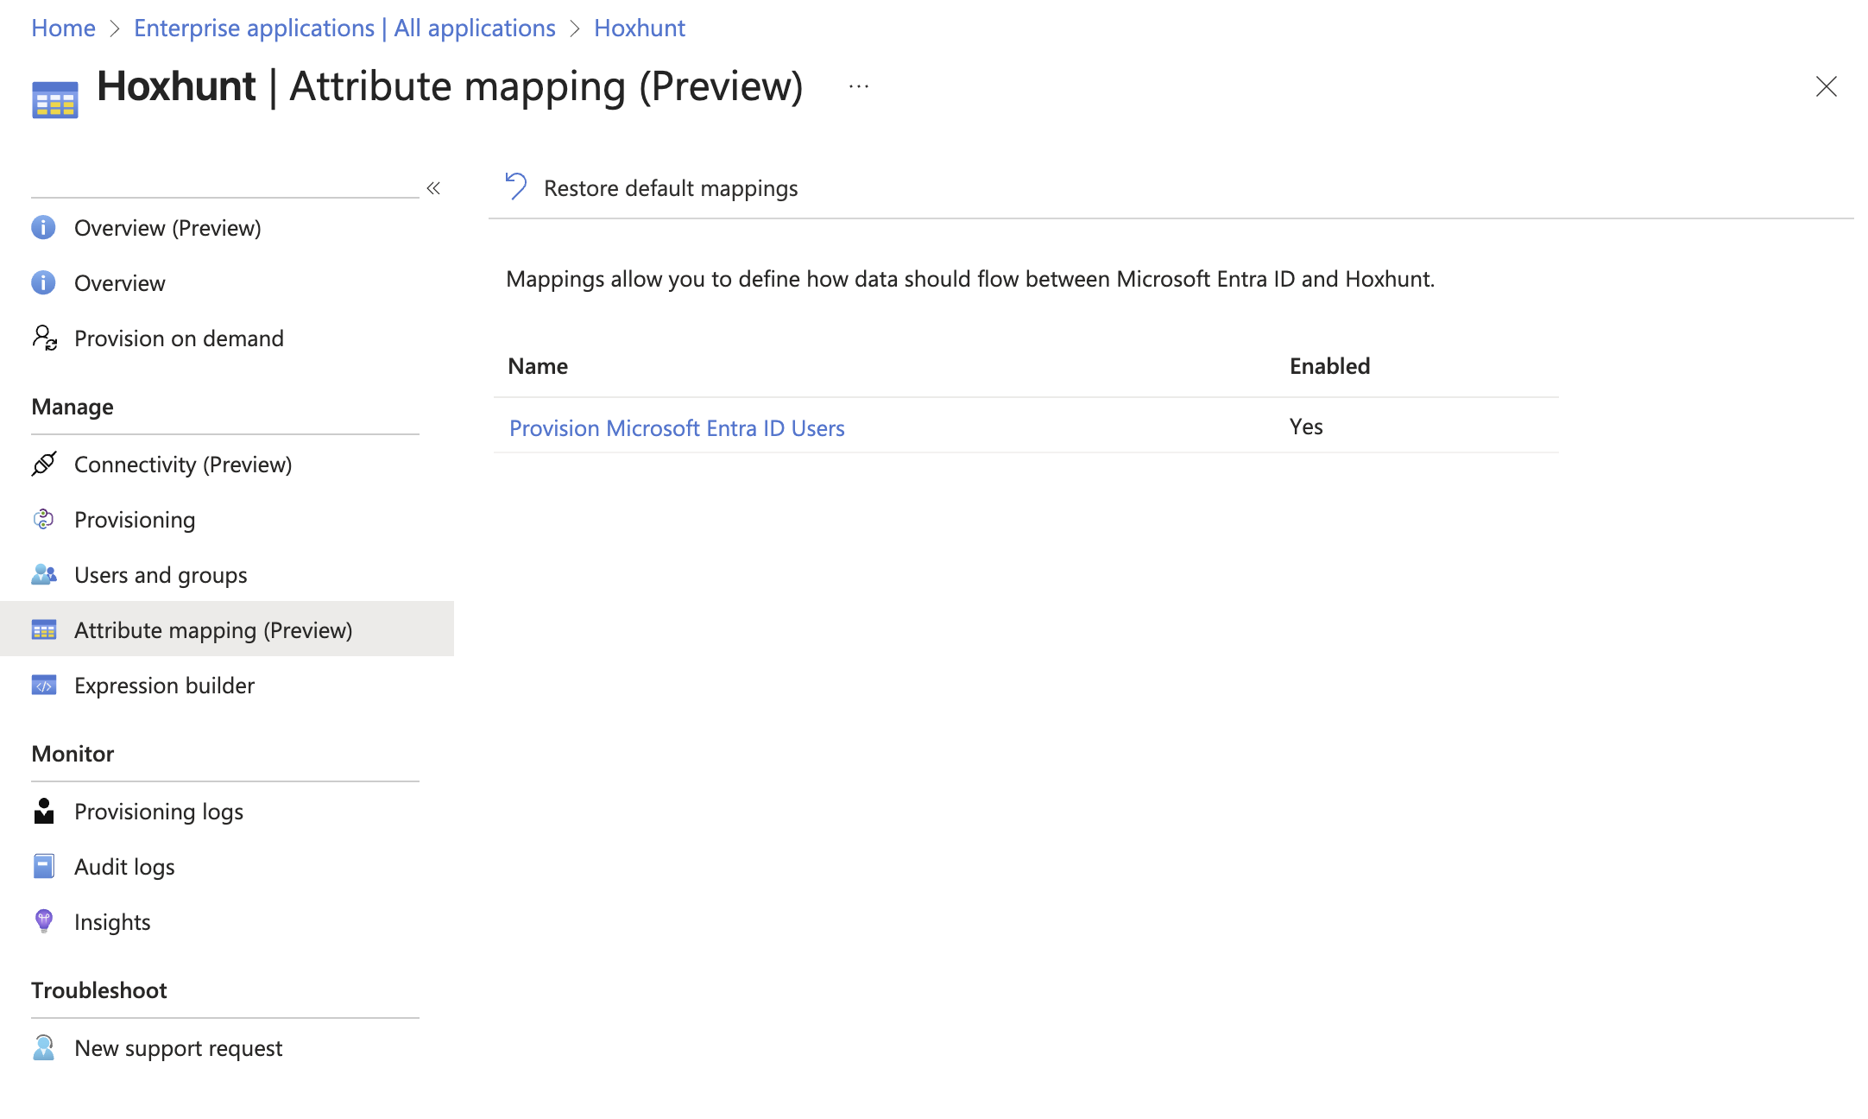Go to Home breadcrumb

63,28
